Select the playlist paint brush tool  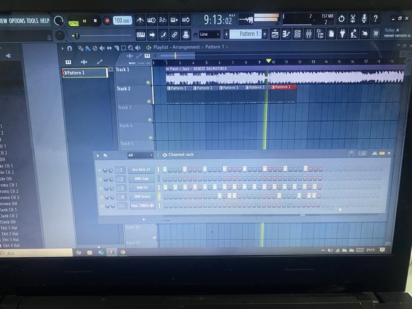88,48
